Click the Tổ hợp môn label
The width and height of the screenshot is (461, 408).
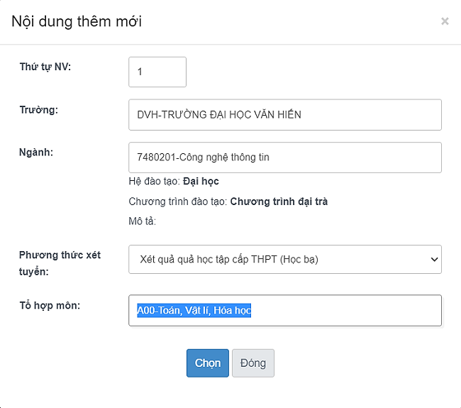[x=50, y=306]
